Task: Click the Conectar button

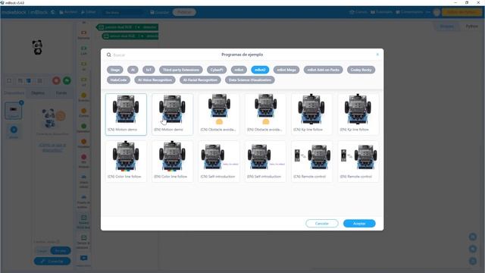Action: (x=52, y=261)
